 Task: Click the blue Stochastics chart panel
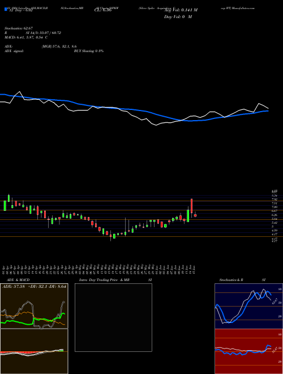248,306
